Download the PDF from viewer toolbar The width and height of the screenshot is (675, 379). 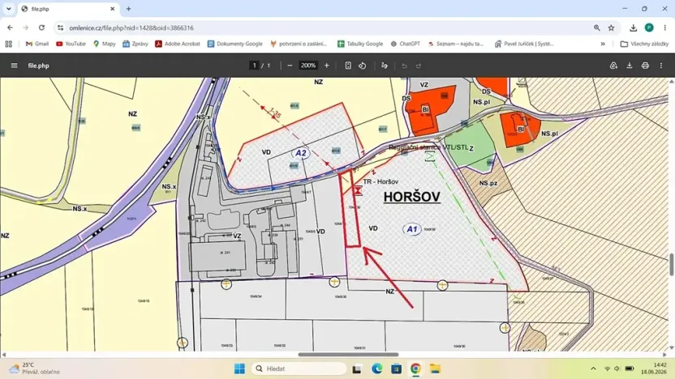pyautogui.click(x=630, y=66)
